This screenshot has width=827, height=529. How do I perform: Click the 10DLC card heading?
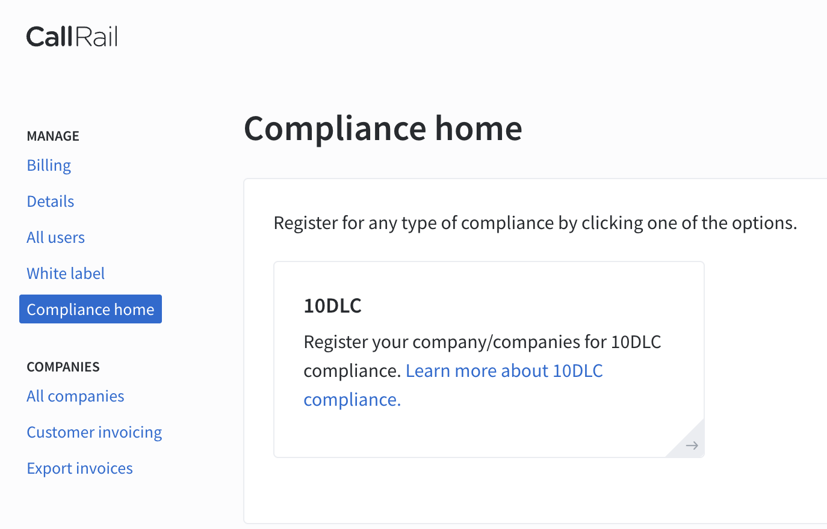click(x=332, y=305)
